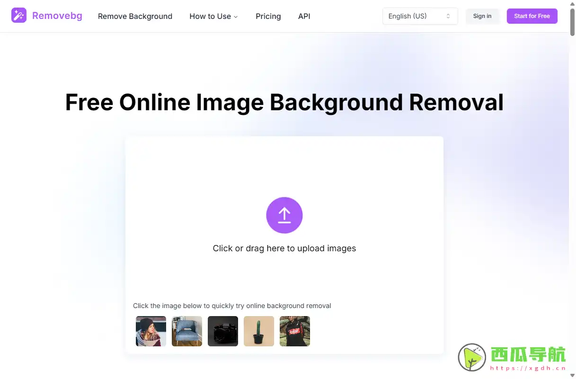The height and width of the screenshot is (379, 576).
Task: Click the 西瓜导航 watermelon navigation logo
Action: point(471,357)
